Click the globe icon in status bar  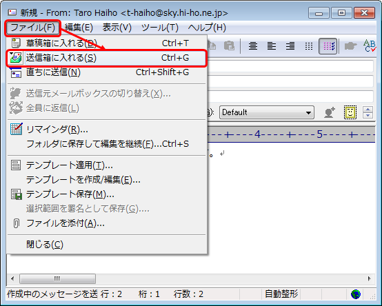pyautogui.click(x=355, y=294)
